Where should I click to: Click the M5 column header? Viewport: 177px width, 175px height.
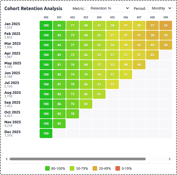tap(113, 17)
